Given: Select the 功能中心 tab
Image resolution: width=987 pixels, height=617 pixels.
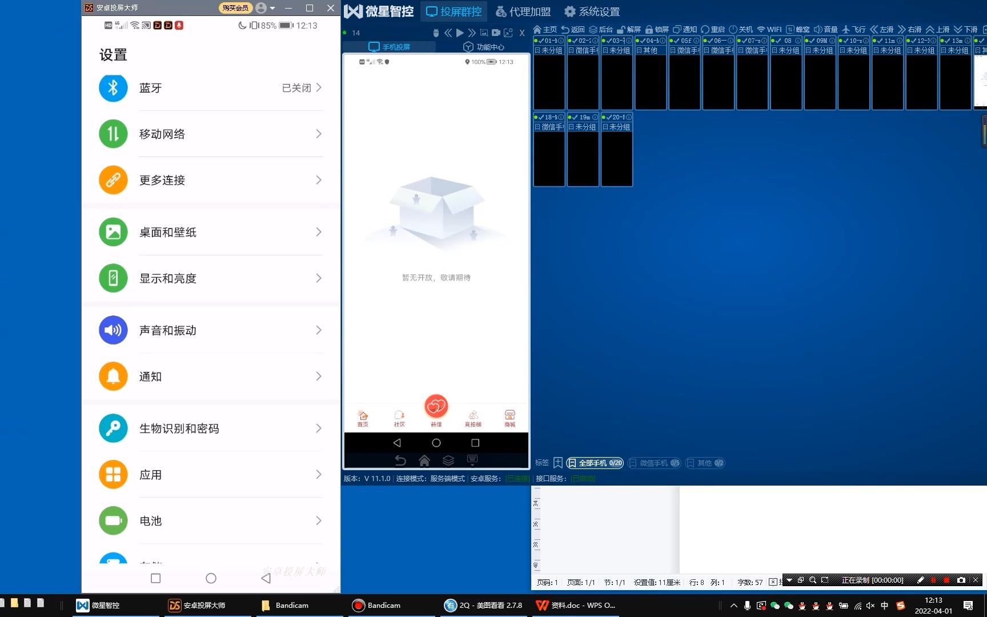Looking at the screenshot, I should click(483, 47).
